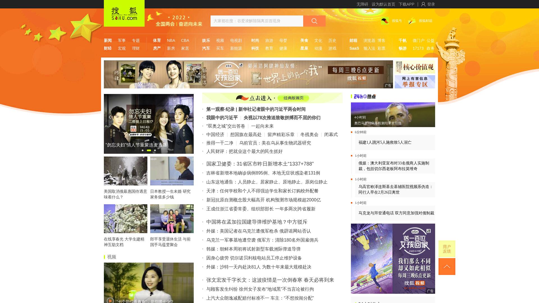Open headline 新冠抗原自测概念股大幅高开
This screenshot has height=303, width=539.
pos(264,200)
